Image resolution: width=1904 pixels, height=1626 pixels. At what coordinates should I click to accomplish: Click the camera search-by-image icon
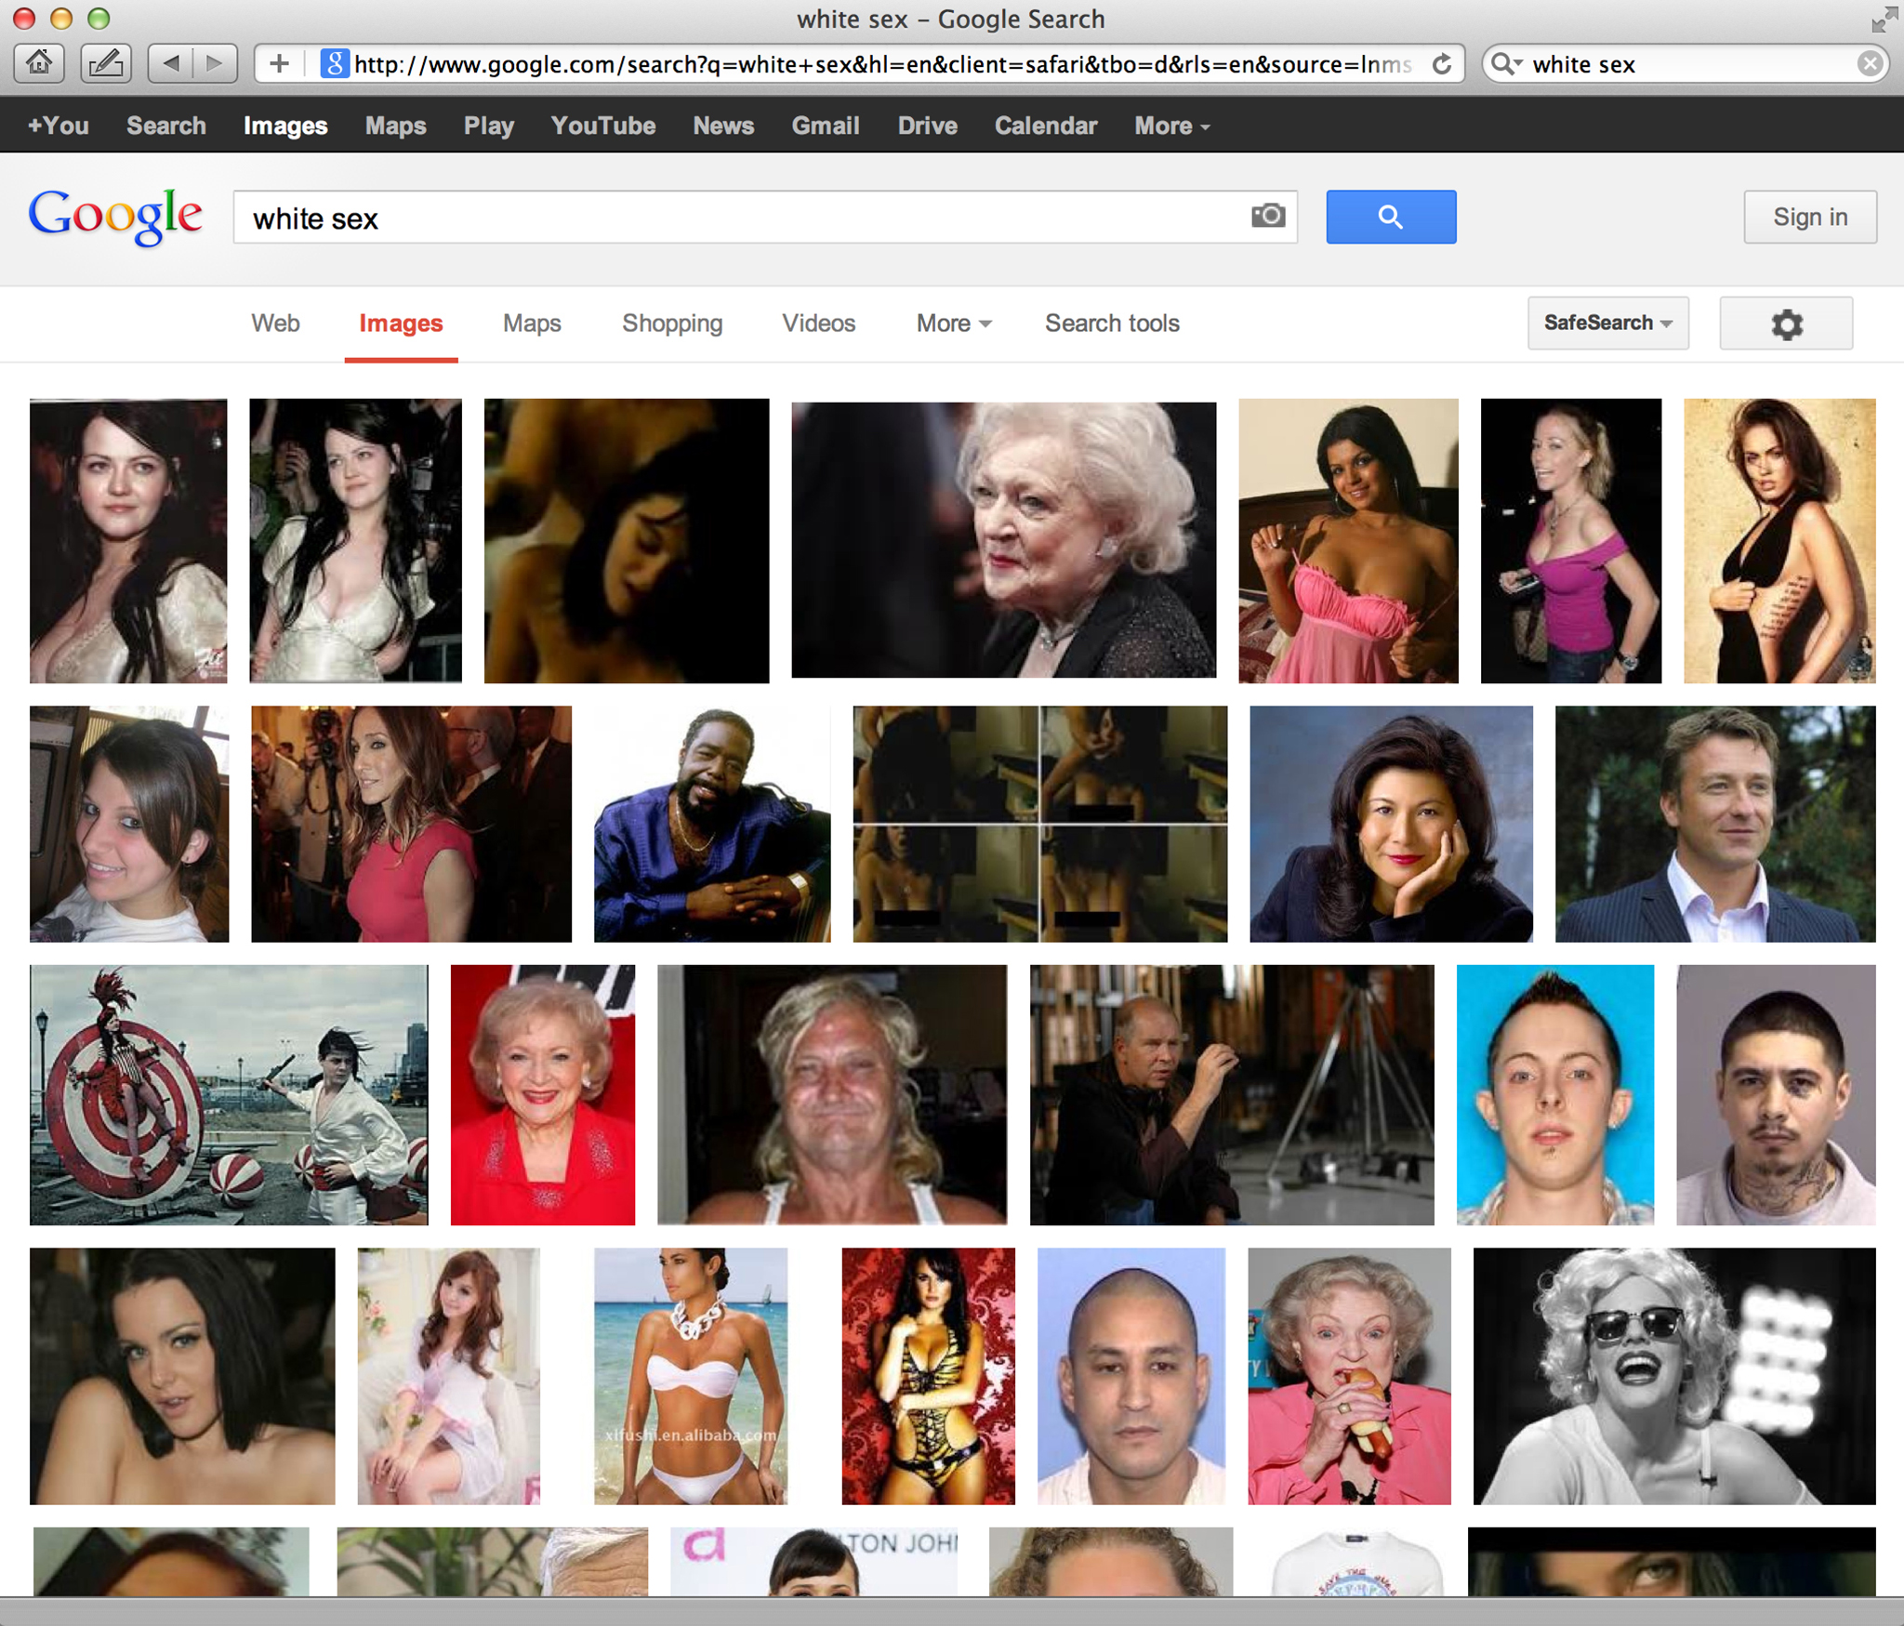tap(1267, 216)
